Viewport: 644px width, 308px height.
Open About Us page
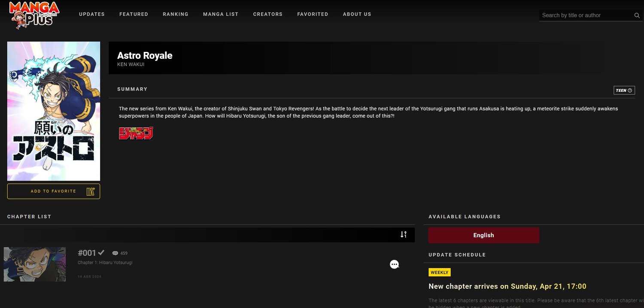click(357, 14)
